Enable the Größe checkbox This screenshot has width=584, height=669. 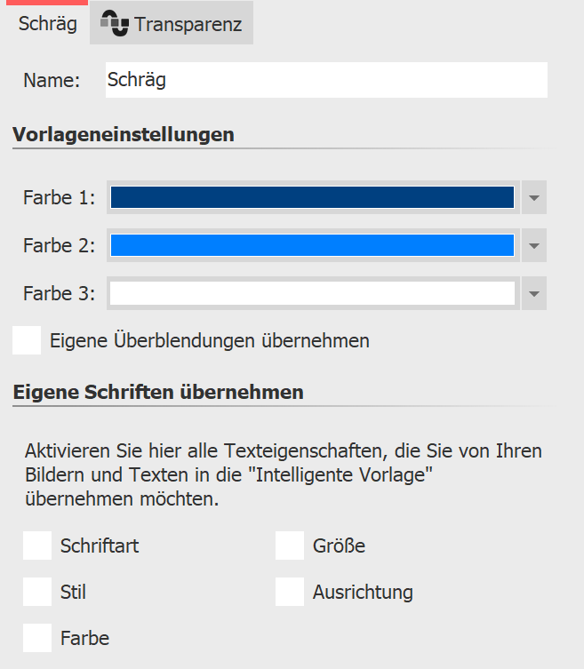click(290, 546)
